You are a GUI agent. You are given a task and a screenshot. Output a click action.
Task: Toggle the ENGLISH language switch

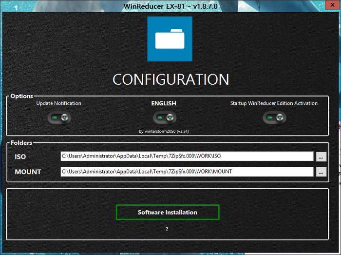tap(165, 118)
